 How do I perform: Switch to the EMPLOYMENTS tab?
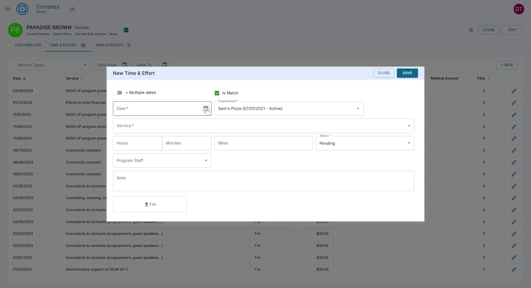(x=109, y=45)
